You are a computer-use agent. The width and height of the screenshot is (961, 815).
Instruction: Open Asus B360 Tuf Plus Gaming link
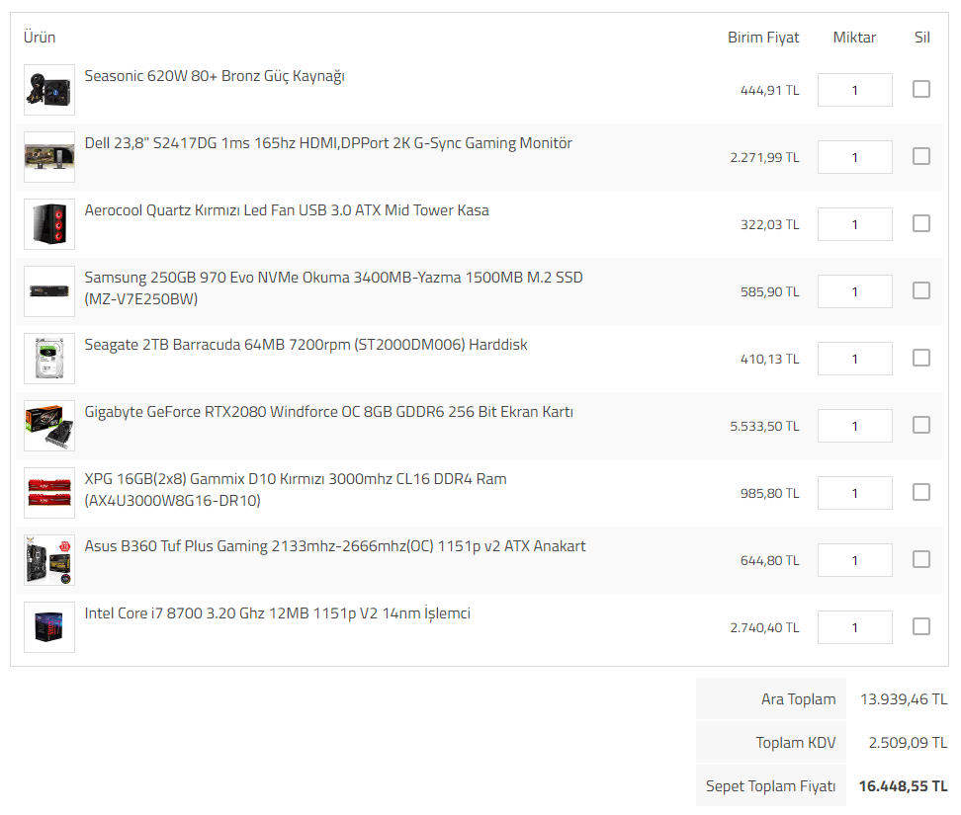[334, 546]
